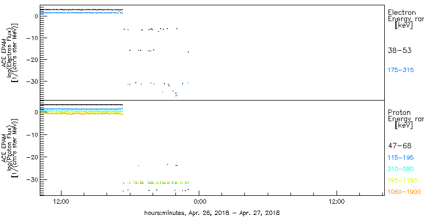Click the 115-195 proton energy legend label
The image size is (424, 217).
click(x=401, y=158)
